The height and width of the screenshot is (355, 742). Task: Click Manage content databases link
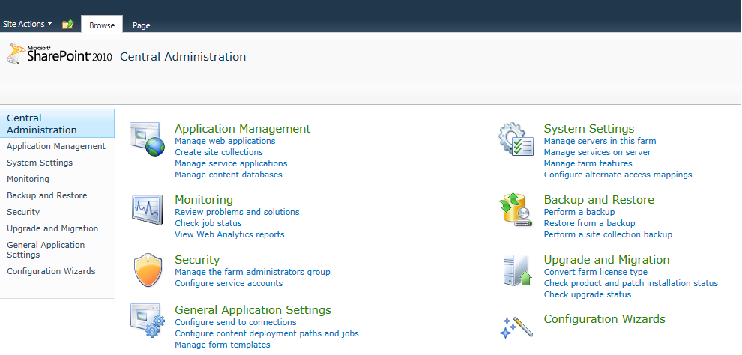tap(229, 175)
